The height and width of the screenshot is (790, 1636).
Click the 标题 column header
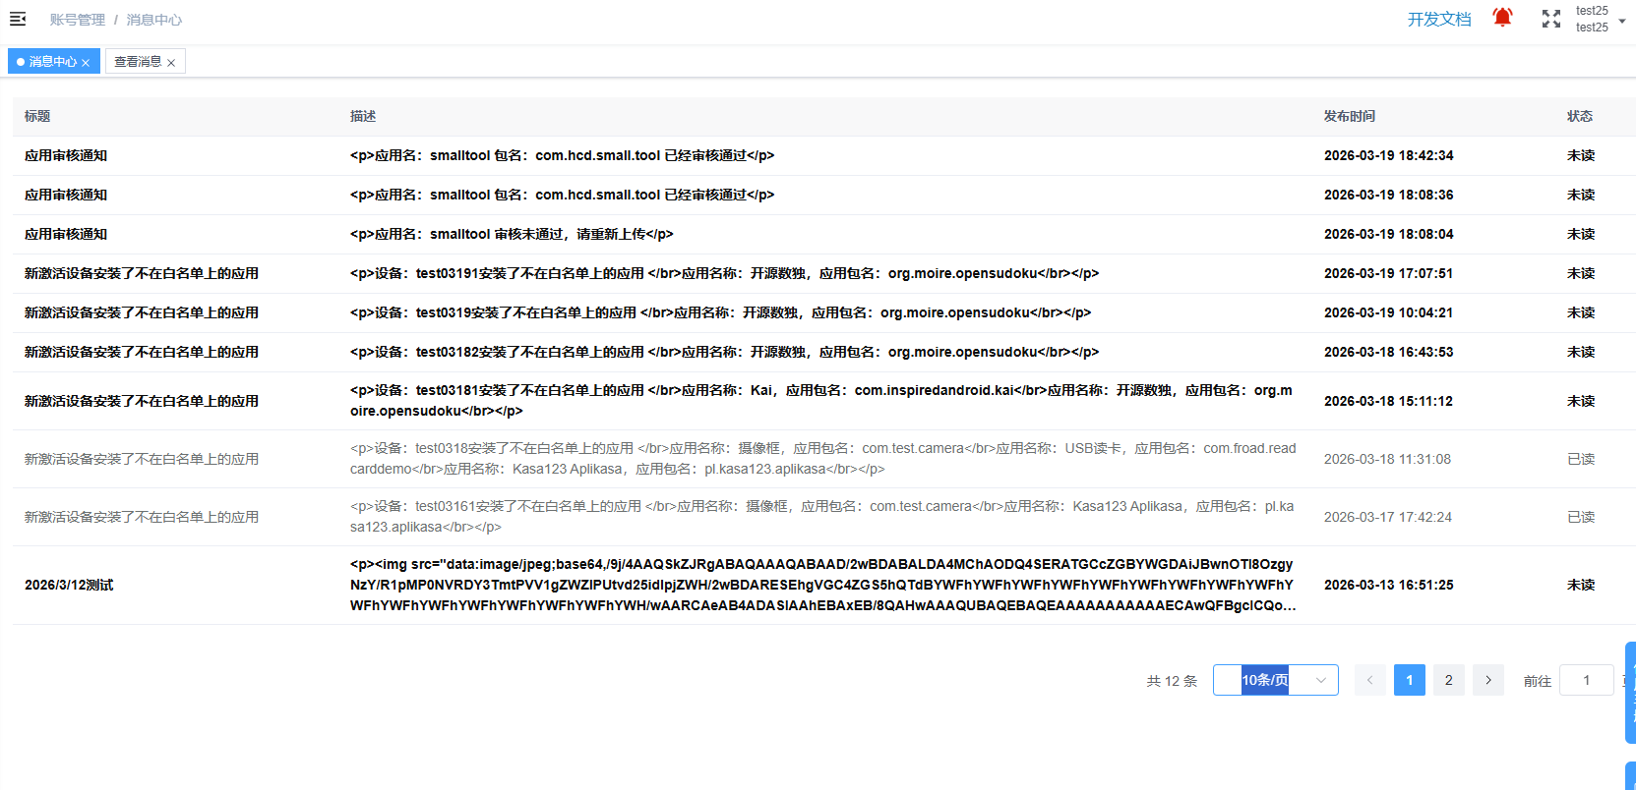(37, 116)
